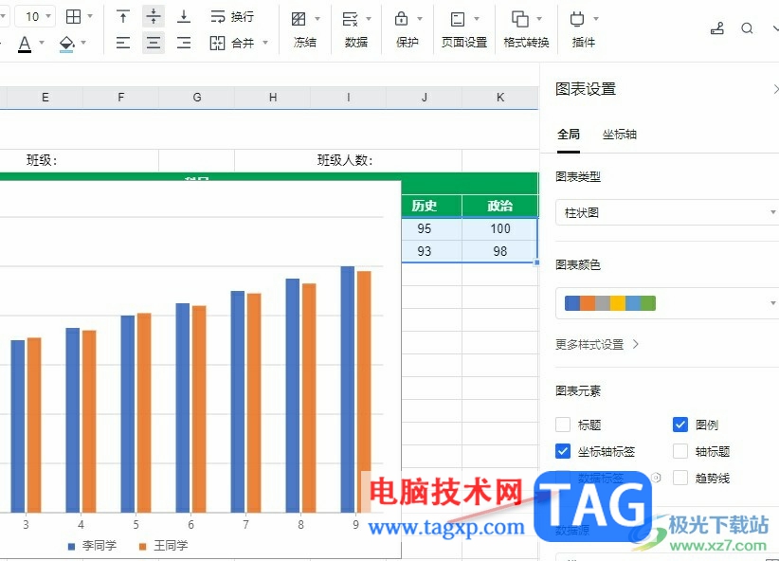
Task: Select column header K
Action: tap(500, 98)
